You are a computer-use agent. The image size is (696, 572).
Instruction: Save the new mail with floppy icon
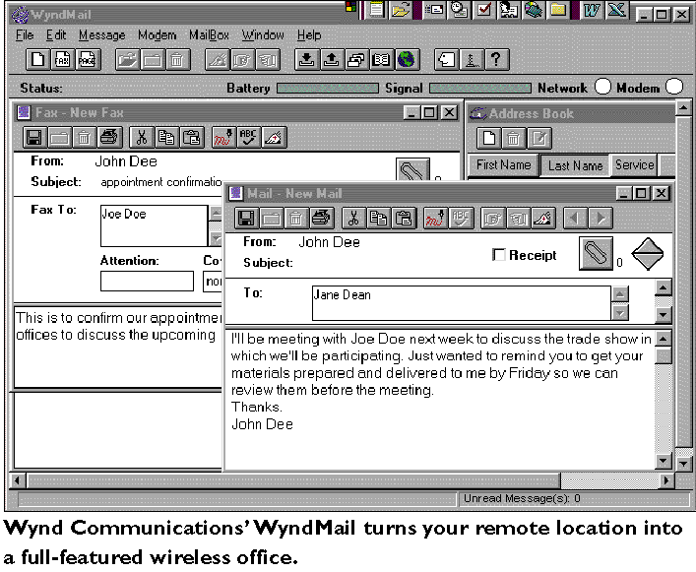point(246,218)
